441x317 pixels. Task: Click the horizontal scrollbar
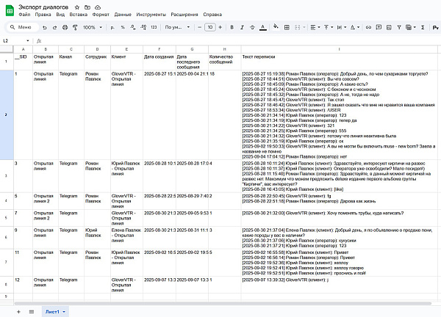pyautogui.click(x=223, y=304)
